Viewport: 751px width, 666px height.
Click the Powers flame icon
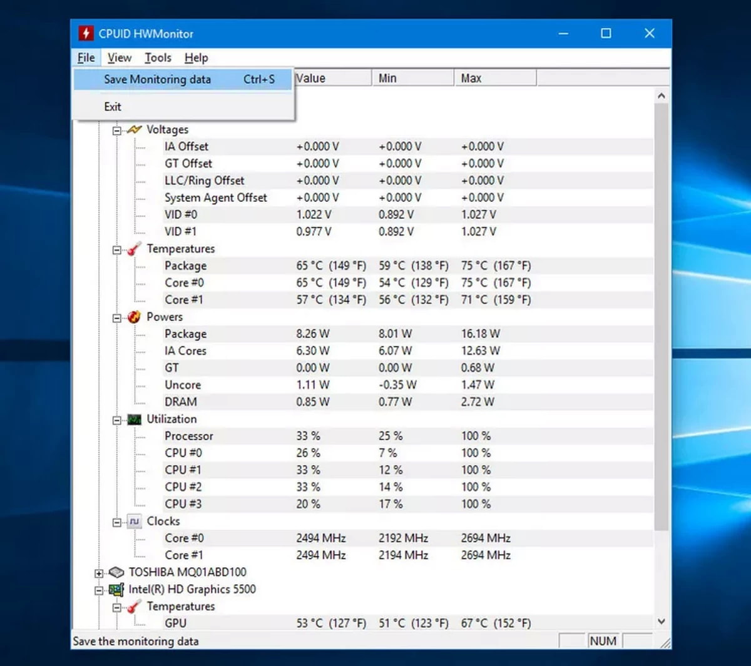(133, 317)
